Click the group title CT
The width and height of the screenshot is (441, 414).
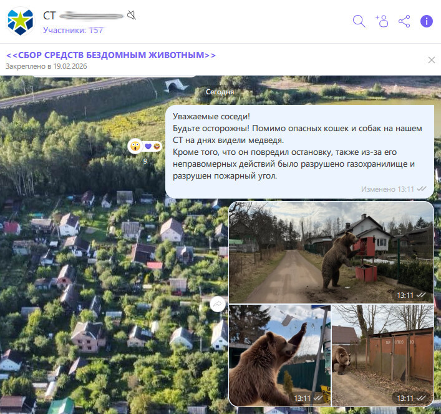[x=49, y=16]
